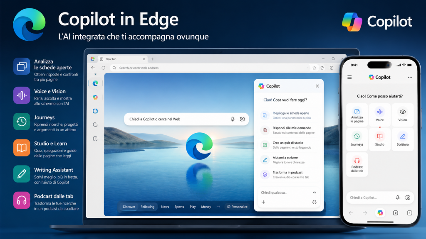The width and height of the screenshot is (426, 239).
Task: Tap Copilot button in phone bottom bar
Action: pos(380,213)
